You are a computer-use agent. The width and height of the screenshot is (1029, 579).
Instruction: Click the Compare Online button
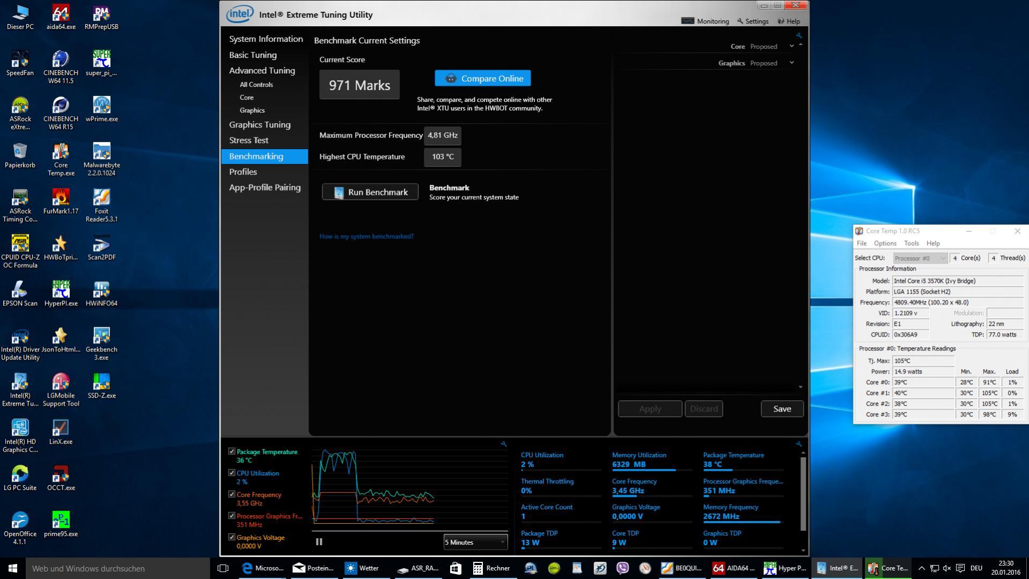tap(483, 78)
